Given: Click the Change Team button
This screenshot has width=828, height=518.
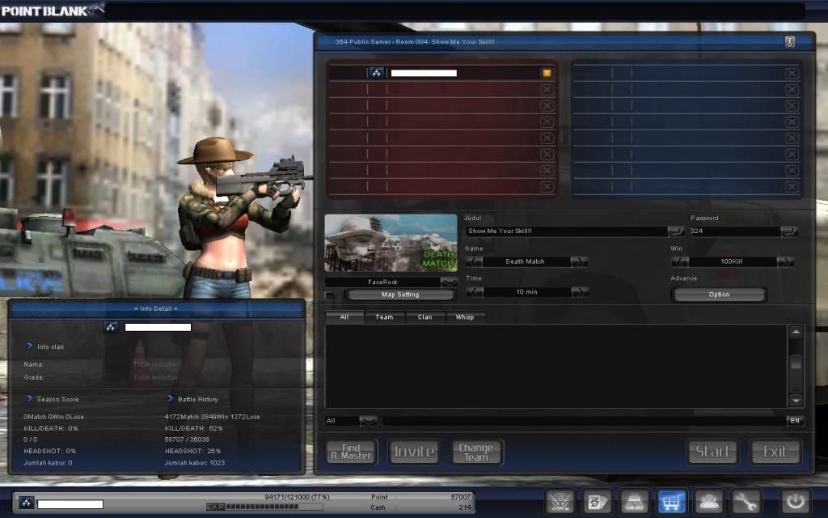Looking at the screenshot, I should 477,452.
